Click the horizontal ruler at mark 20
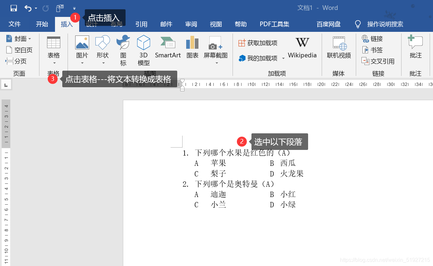Screen dimensions: 433x266 [x=321, y=85]
